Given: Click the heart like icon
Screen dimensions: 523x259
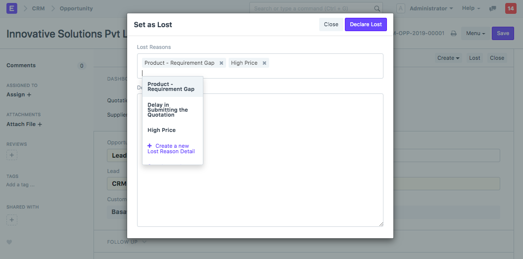Looking at the screenshot, I should (9, 242).
